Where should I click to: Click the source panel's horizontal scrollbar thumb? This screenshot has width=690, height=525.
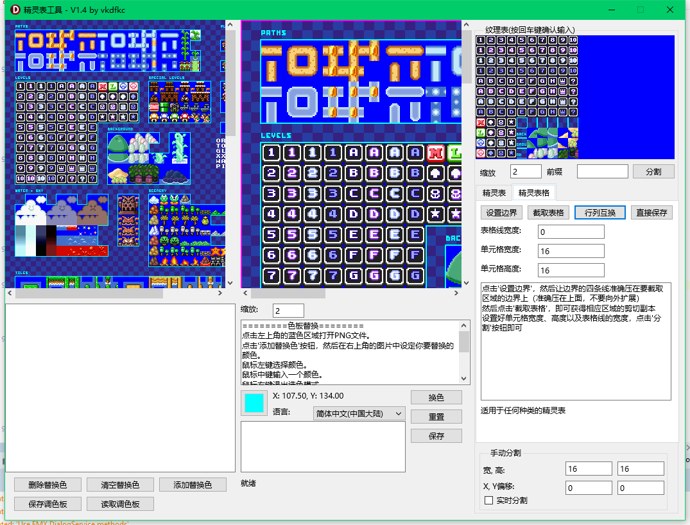tap(89, 293)
